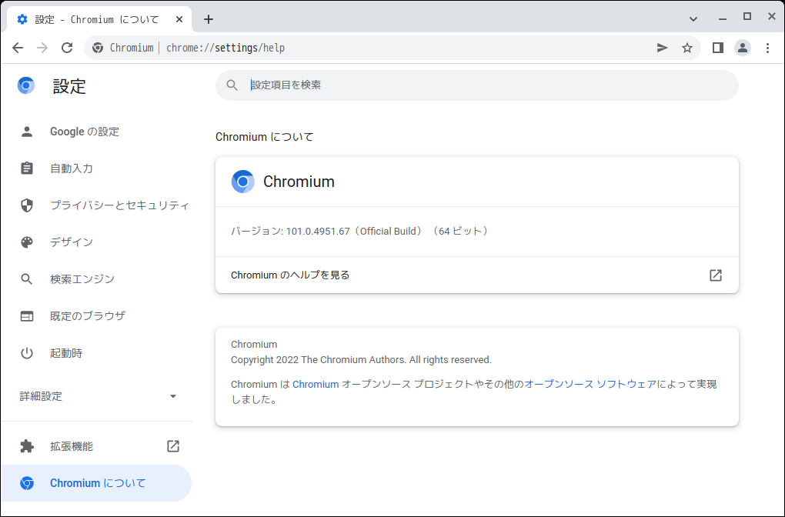Select the 設定 - Chromium について tab
Screen dimensions: 785x517
(99, 19)
